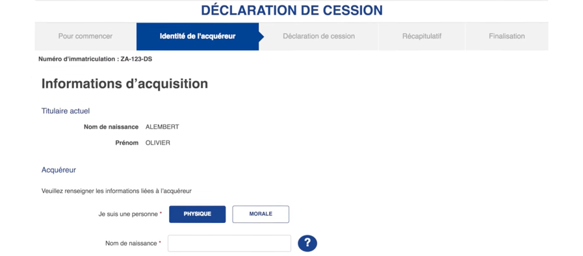Go to the Pour commencer step
This screenshot has height=256, width=583.
tap(86, 36)
